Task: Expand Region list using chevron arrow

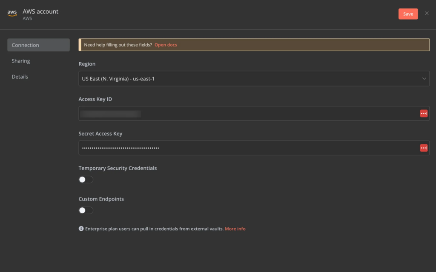Action: click(x=424, y=79)
